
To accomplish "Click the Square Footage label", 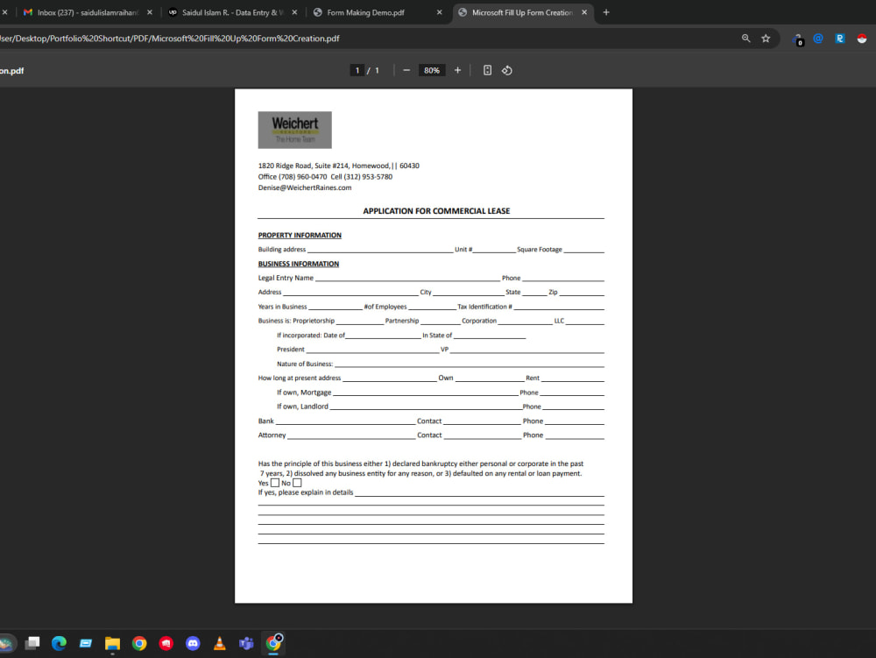I will [539, 250].
